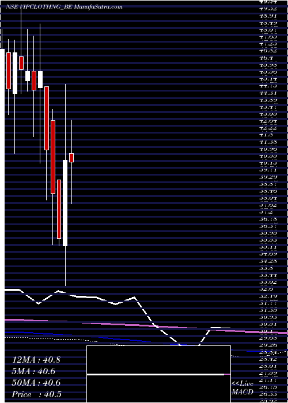
Task: Click the white-outlined MACD box at chart bottom
Action: tap(158, 374)
